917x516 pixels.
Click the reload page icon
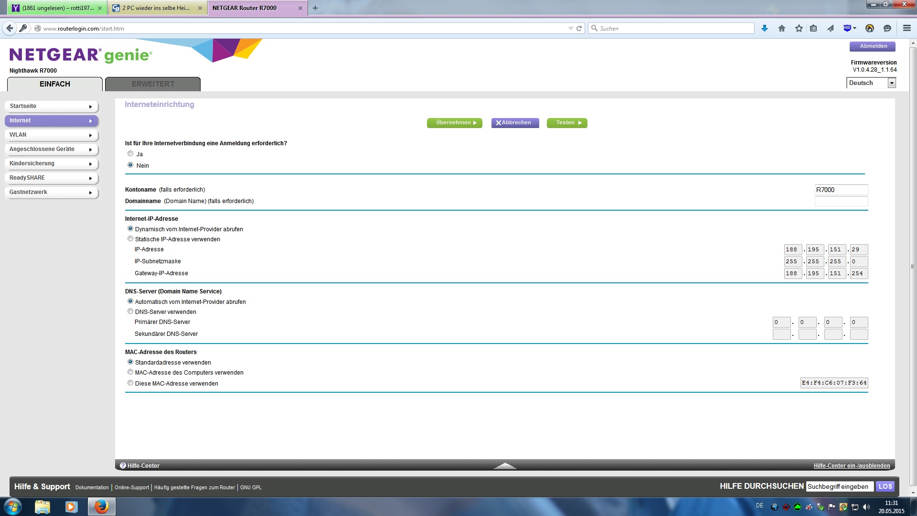pos(579,28)
